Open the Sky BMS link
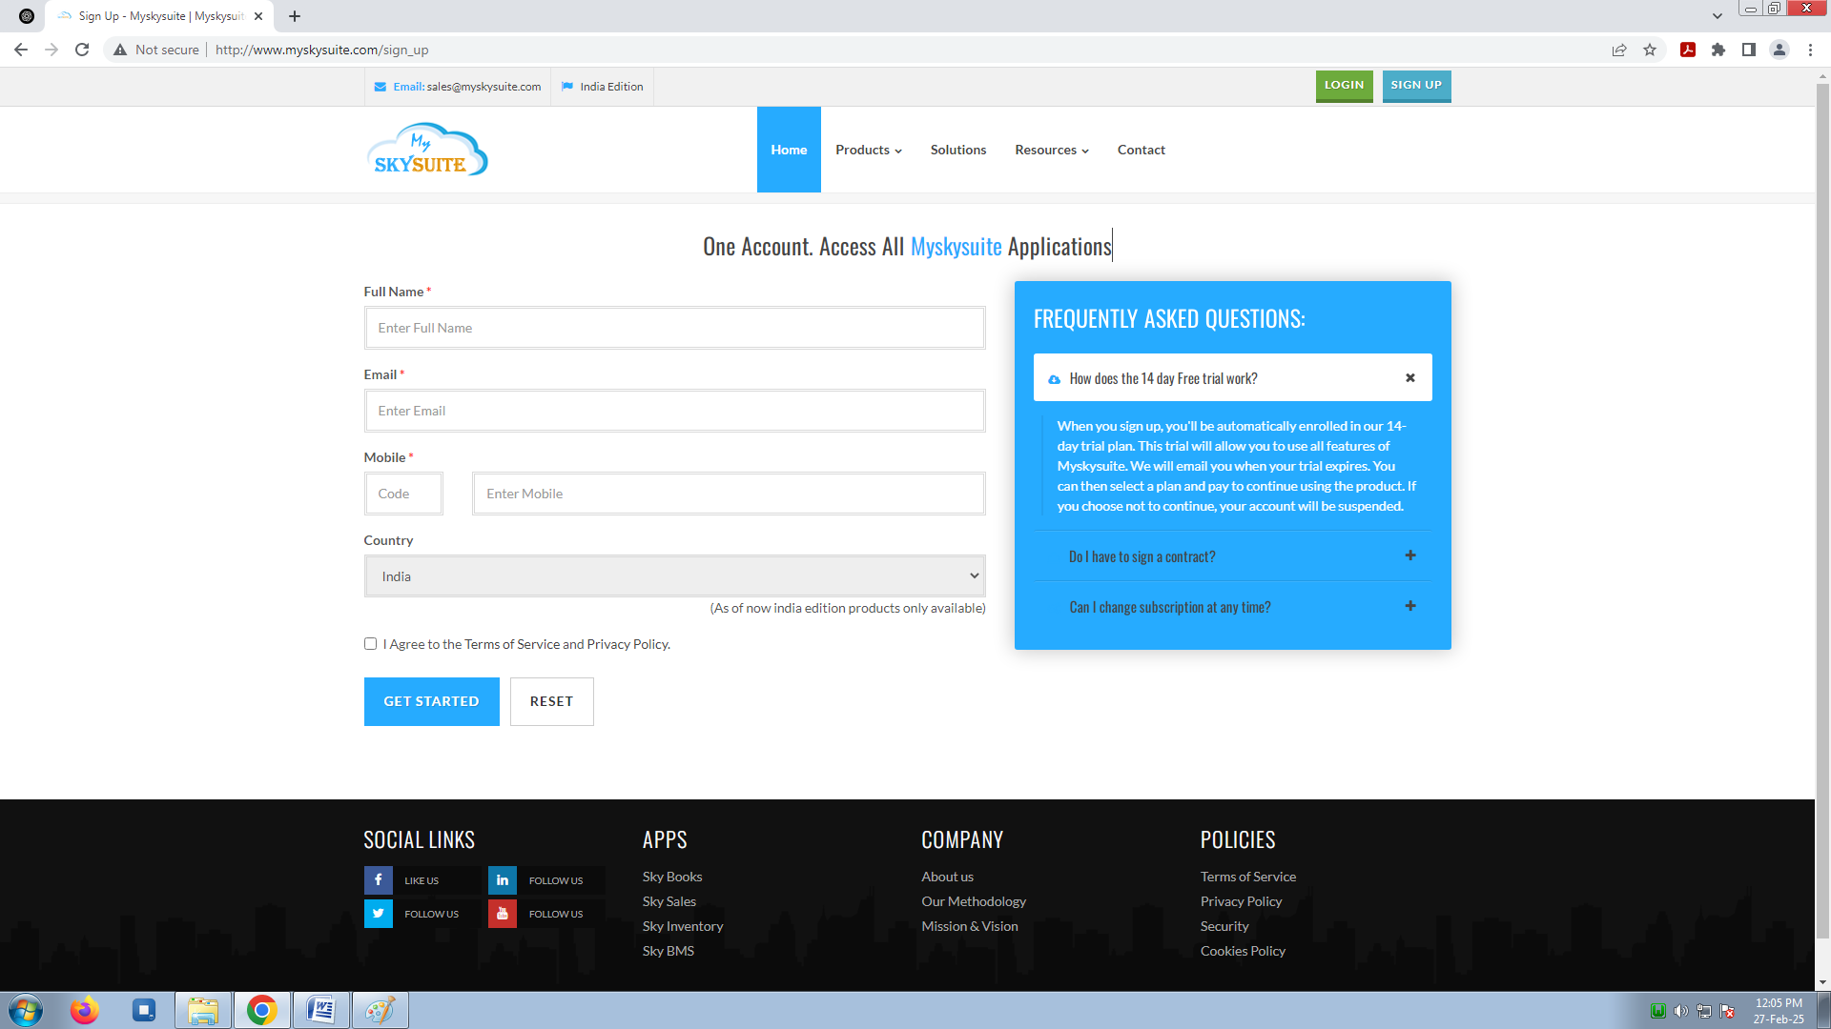Image resolution: width=1831 pixels, height=1029 pixels. 669,951
